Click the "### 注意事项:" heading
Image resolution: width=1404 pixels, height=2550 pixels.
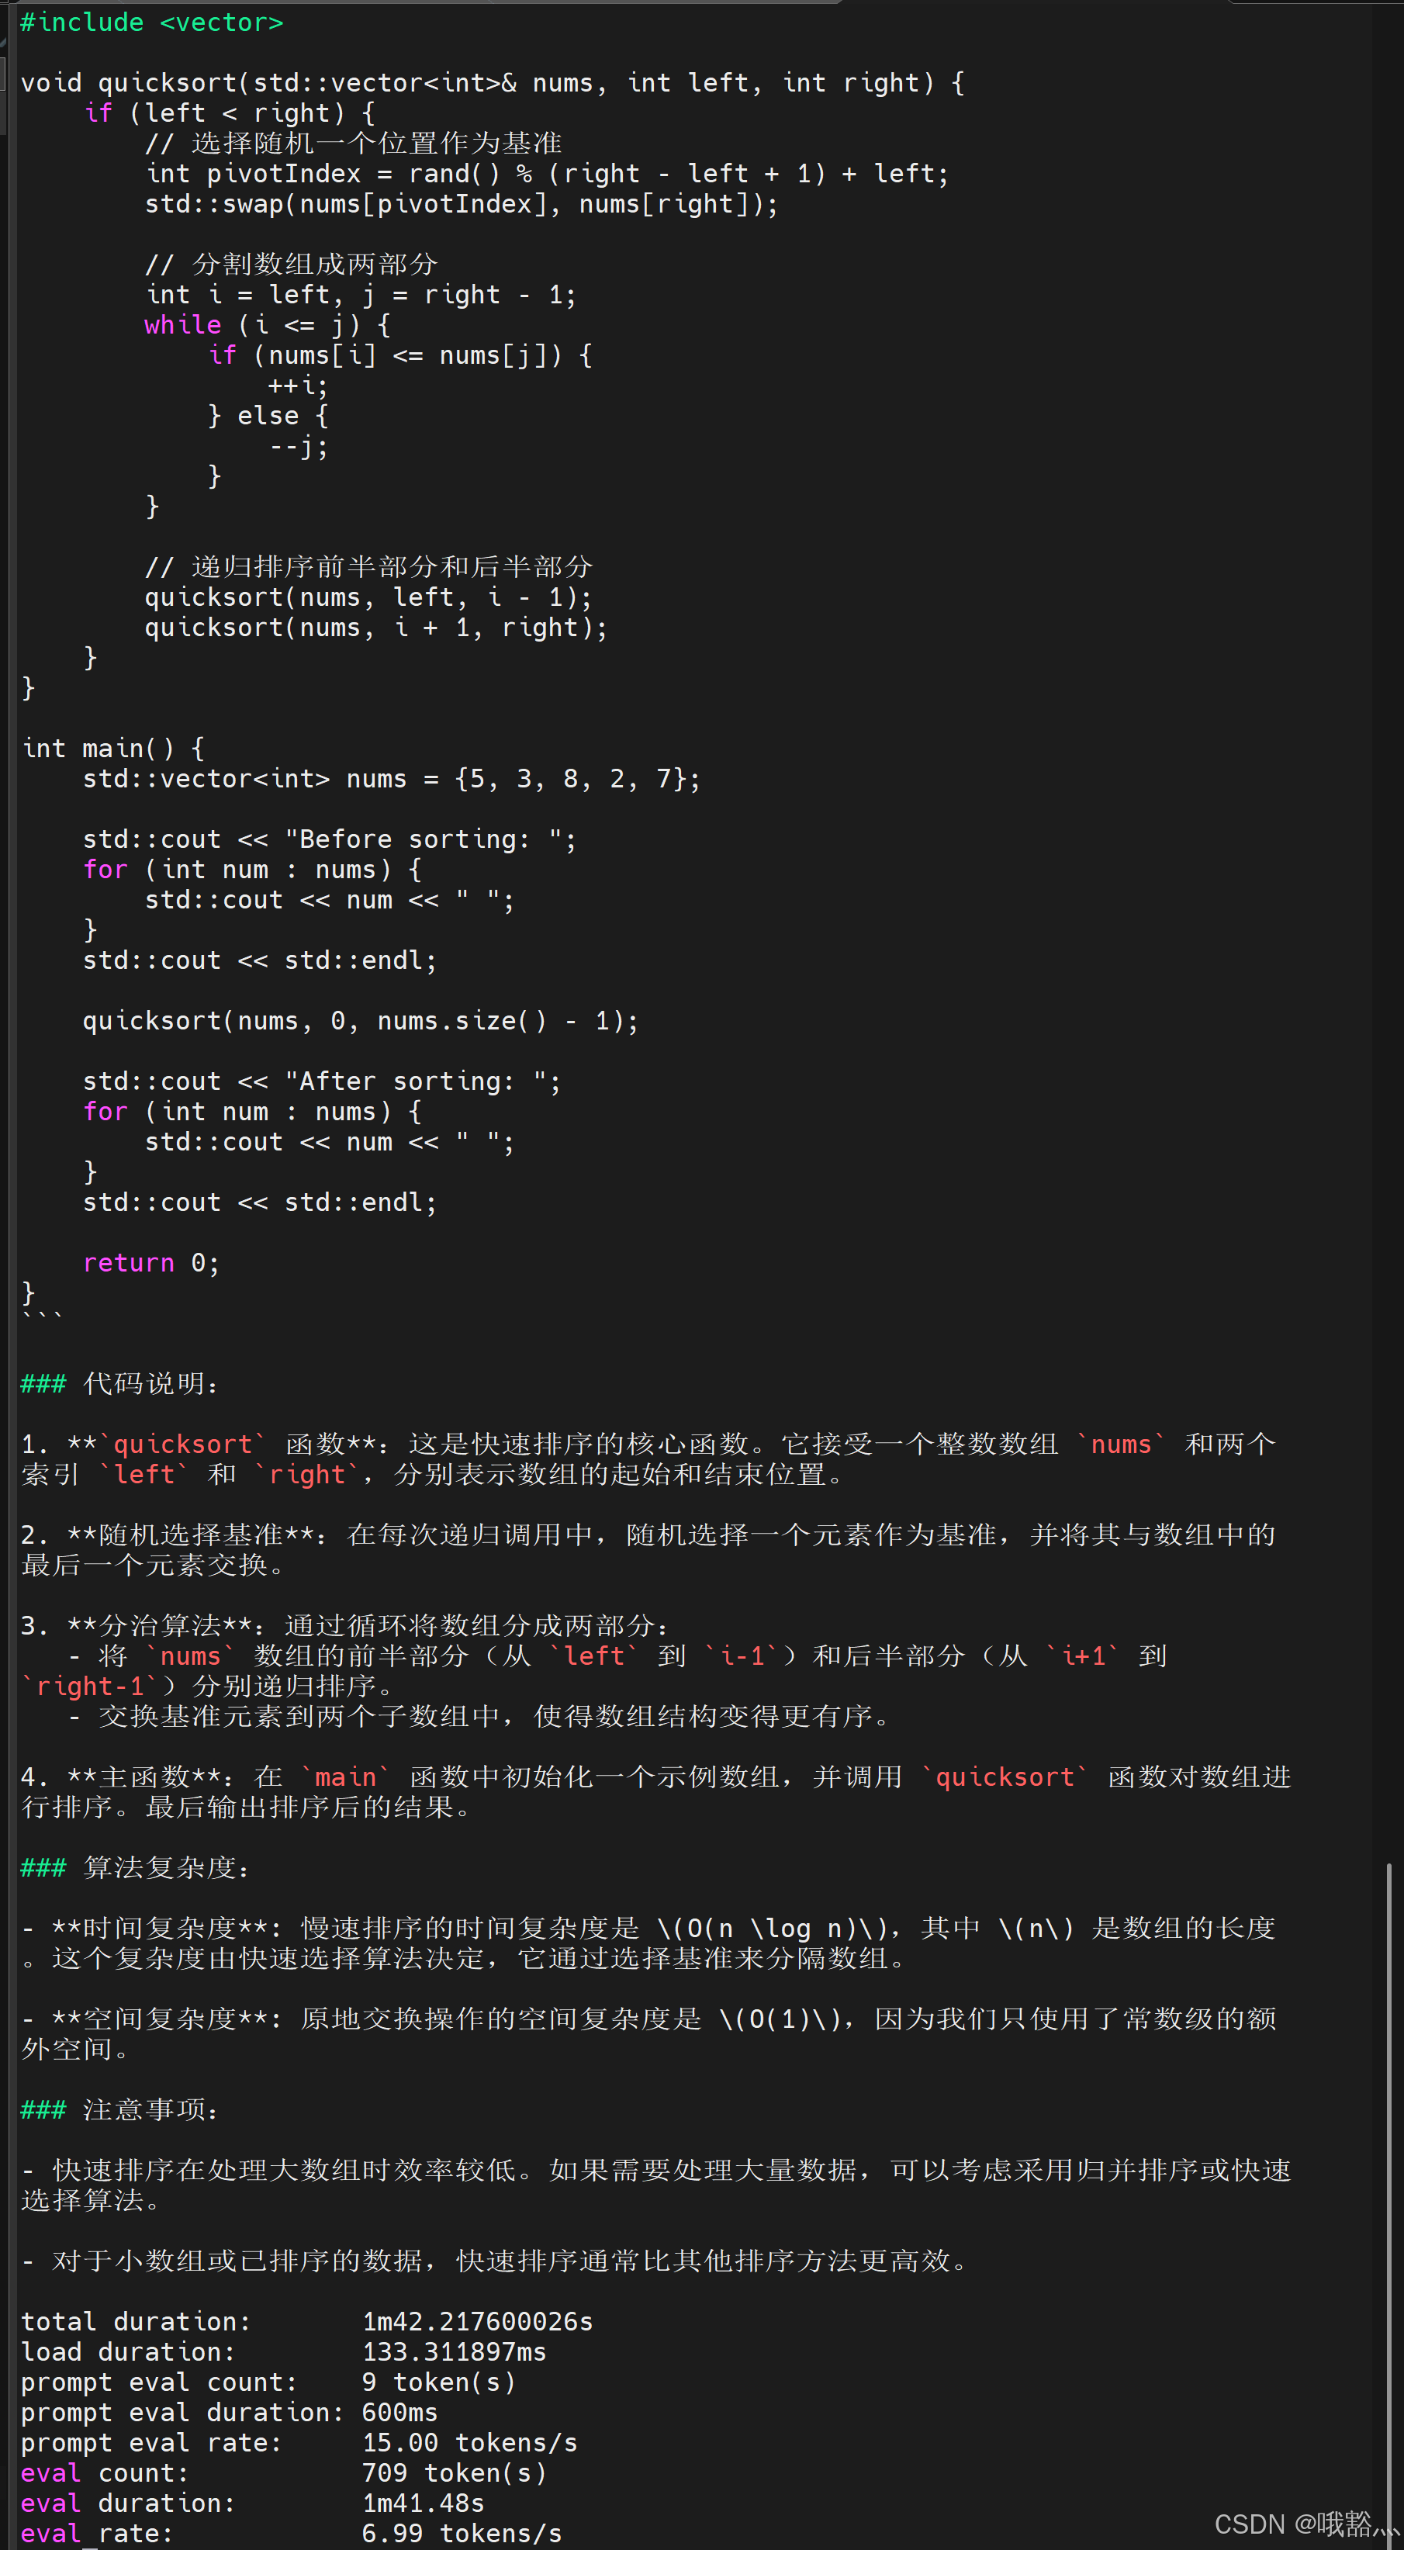point(119,2109)
